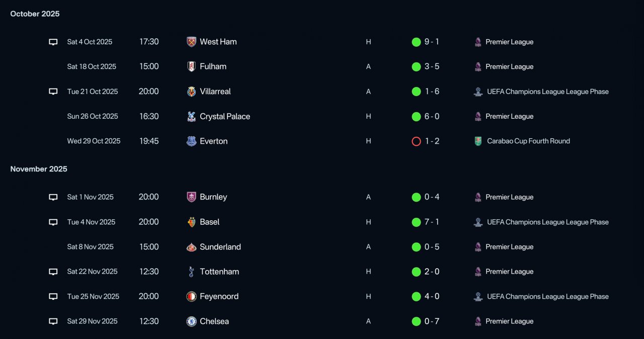Click the TV broadcast icon for West Ham match
This screenshot has width=644, height=339.
(53, 42)
